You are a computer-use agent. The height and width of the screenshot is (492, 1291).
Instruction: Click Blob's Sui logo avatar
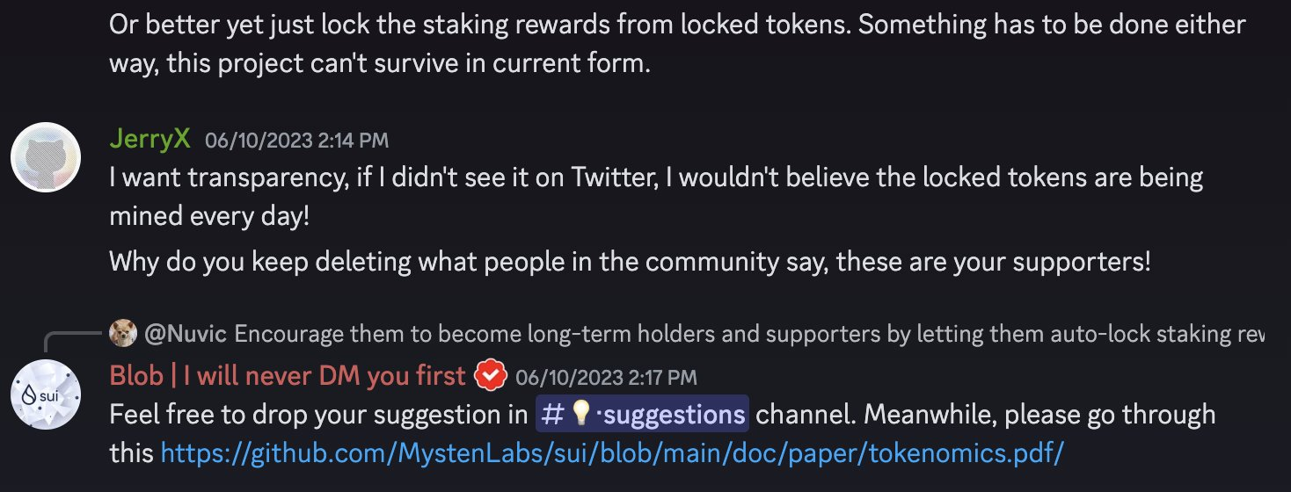coord(46,395)
